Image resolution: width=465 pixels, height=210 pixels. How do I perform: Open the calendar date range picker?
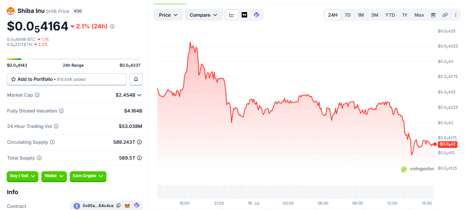433,15
